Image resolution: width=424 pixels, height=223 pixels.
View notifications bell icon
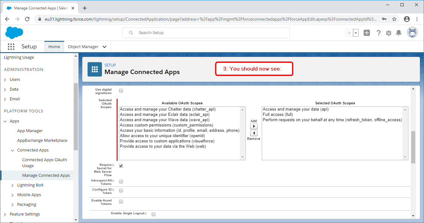(x=399, y=33)
